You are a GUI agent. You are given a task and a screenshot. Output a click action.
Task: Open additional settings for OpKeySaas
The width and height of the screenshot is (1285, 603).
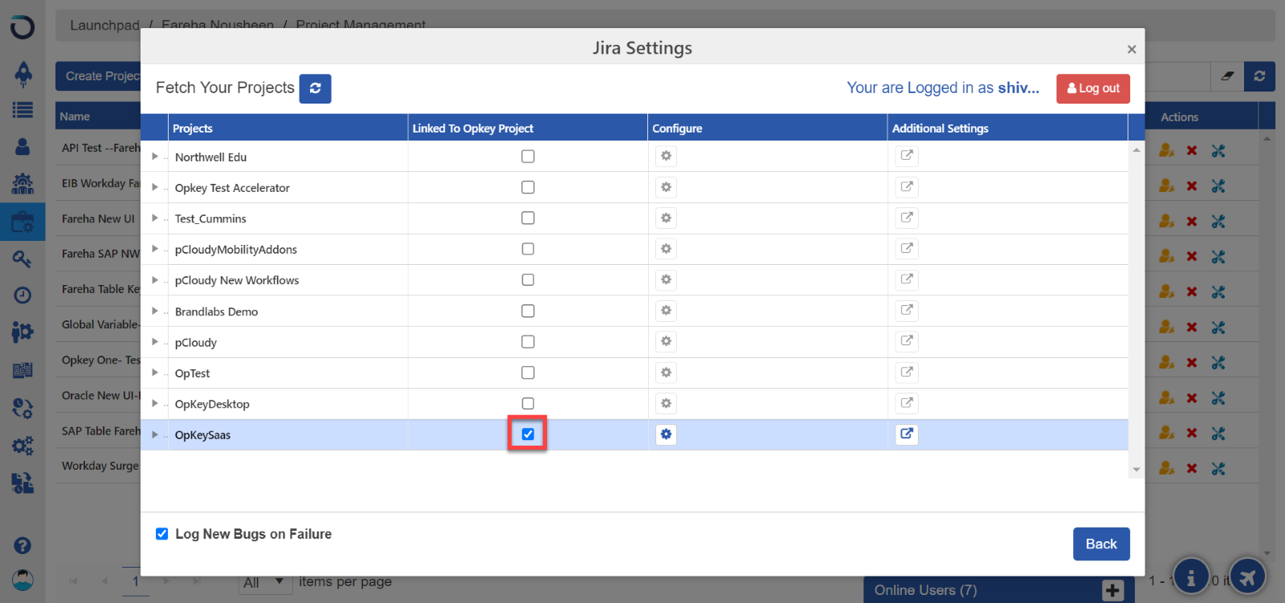point(907,434)
